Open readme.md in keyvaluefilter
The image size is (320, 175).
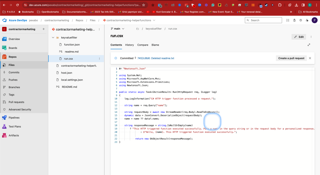tap(71, 52)
